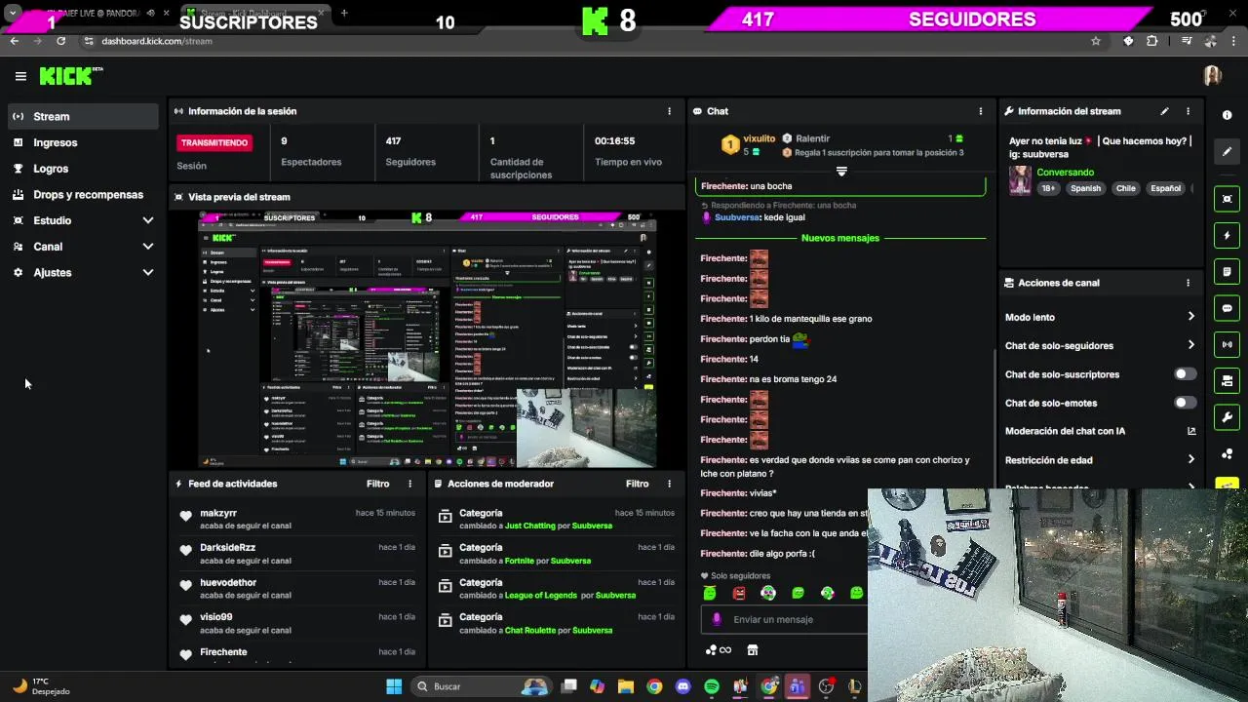The width and height of the screenshot is (1248, 702).
Task: Click Just Chatting category link
Action: (529, 526)
